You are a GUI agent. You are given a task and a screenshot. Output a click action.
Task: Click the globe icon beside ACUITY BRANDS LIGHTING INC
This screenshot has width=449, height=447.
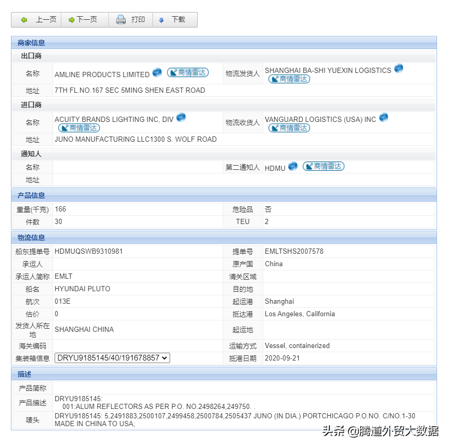click(181, 117)
